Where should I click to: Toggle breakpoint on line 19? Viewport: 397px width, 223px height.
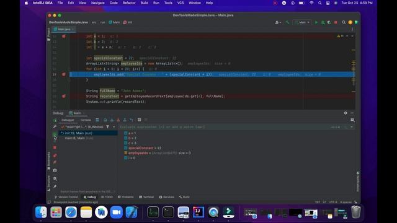64,74
